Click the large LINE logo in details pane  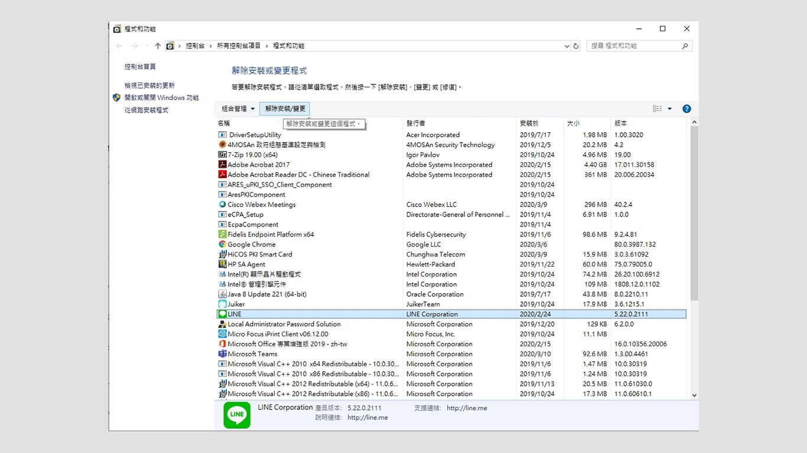(237, 415)
